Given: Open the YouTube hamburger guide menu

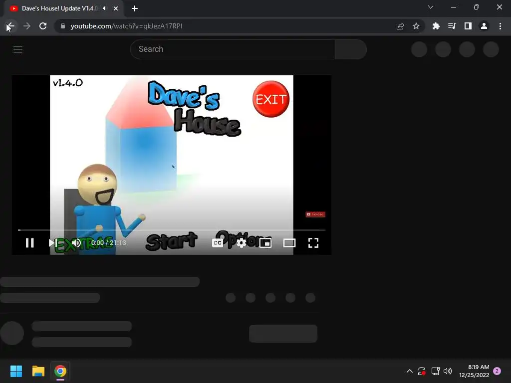Looking at the screenshot, I should (x=18, y=49).
